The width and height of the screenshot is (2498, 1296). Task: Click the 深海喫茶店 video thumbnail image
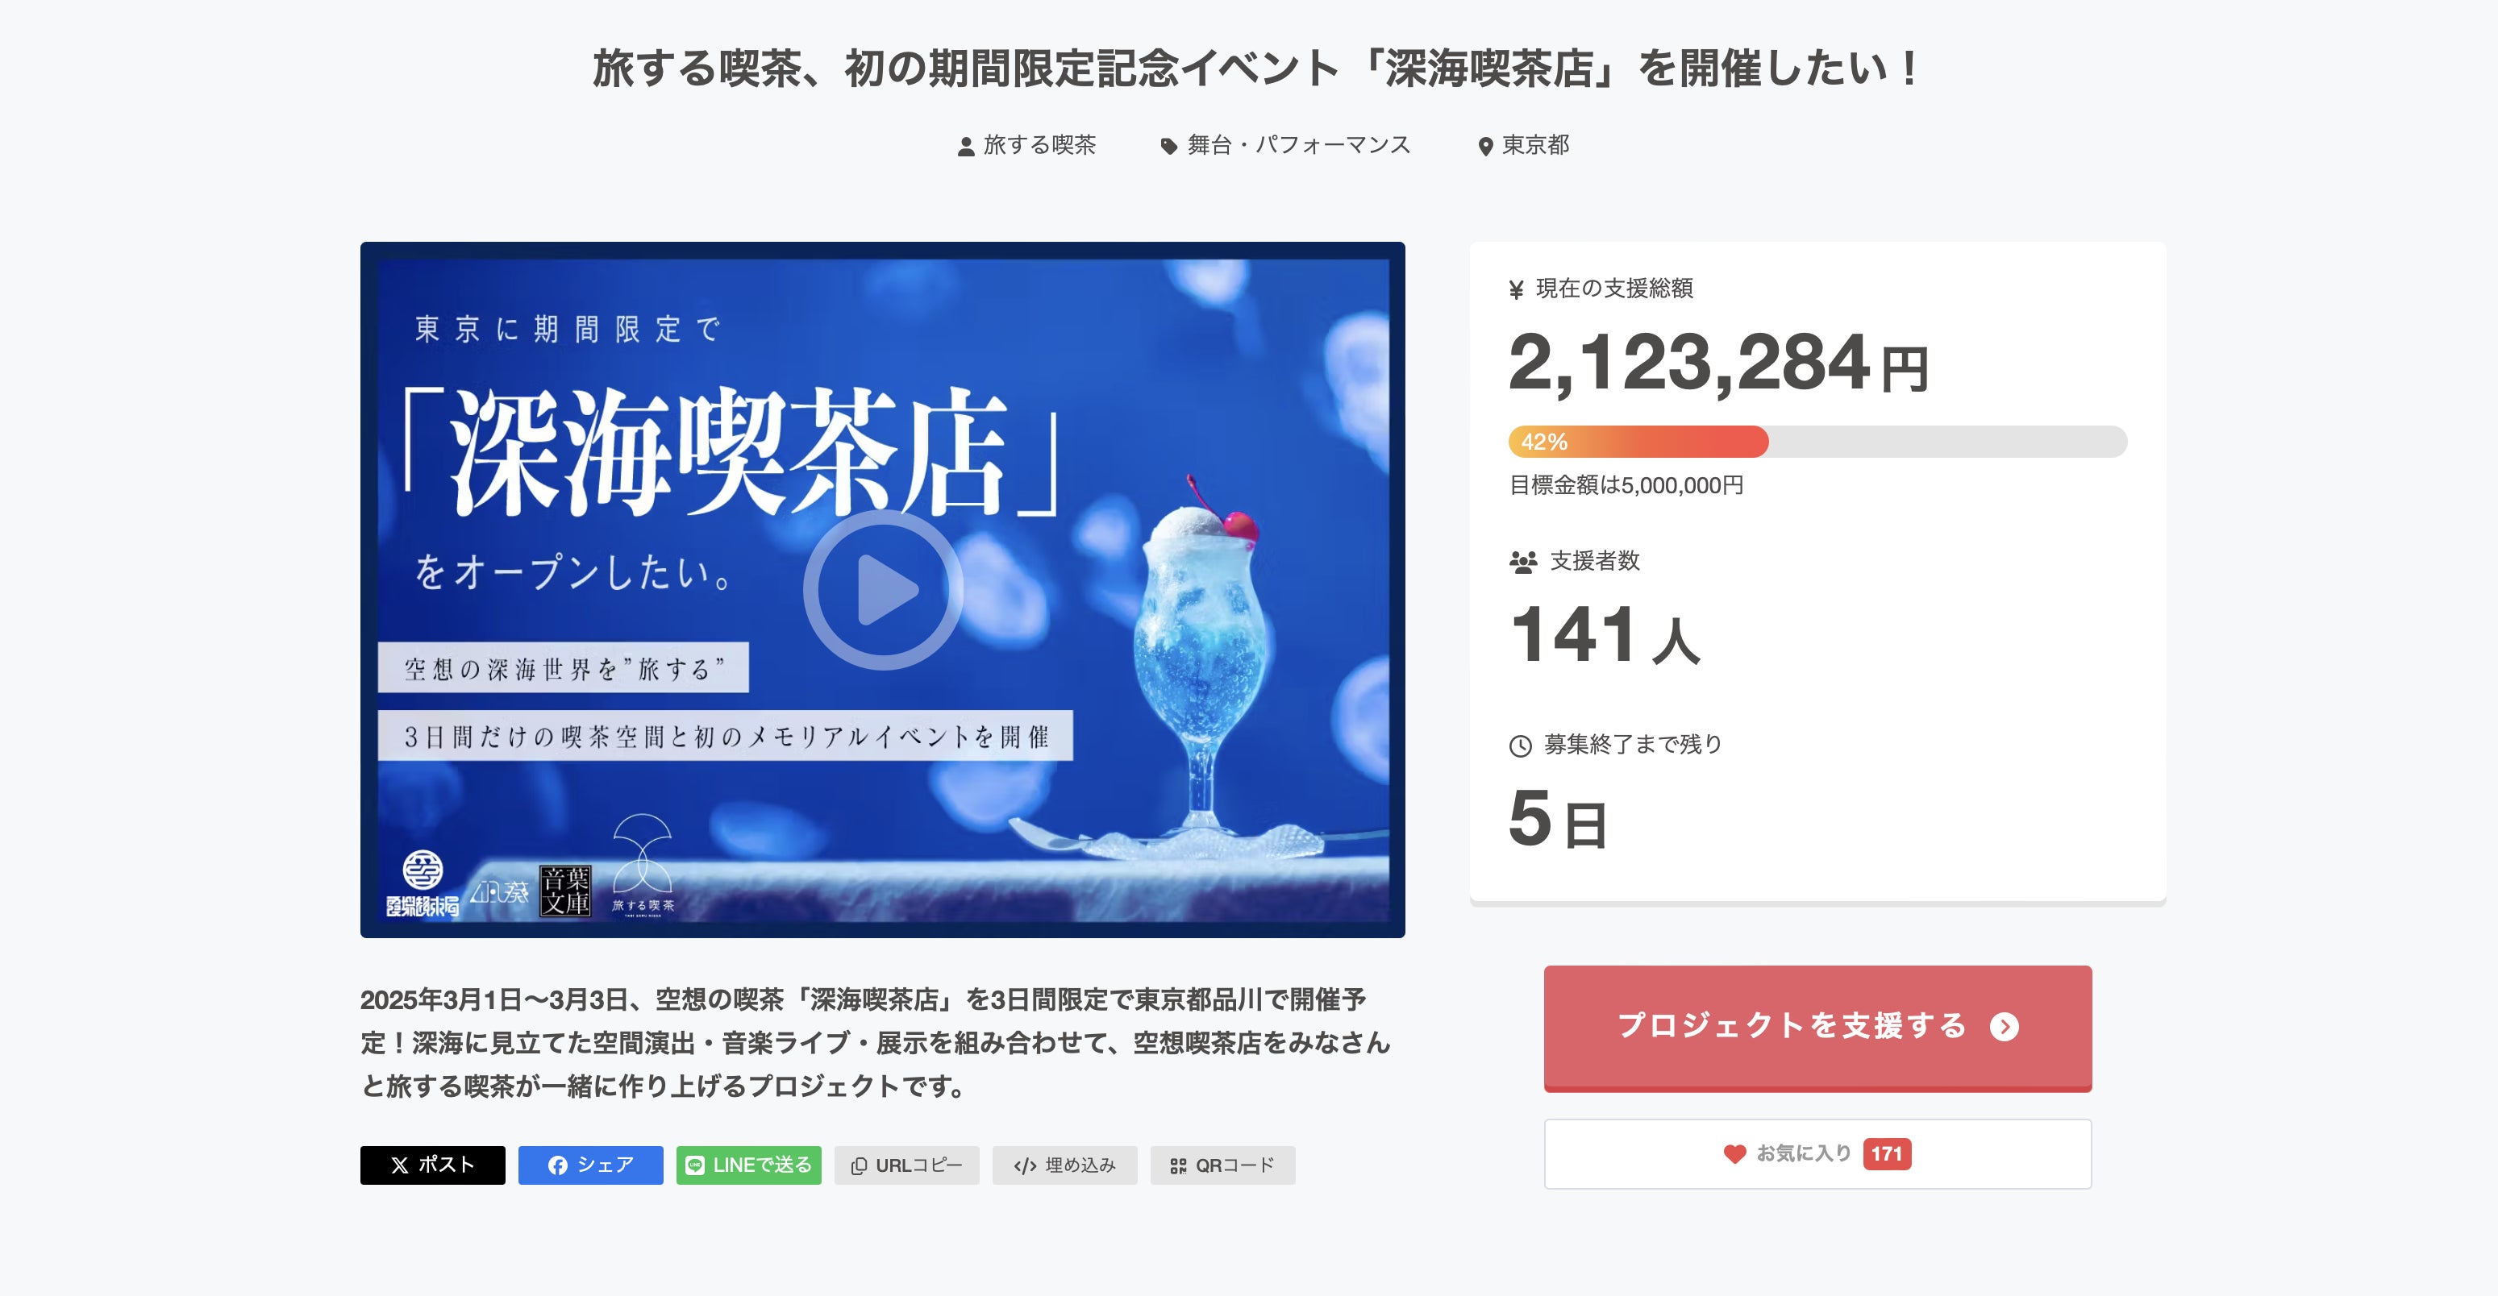tap(882, 589)
